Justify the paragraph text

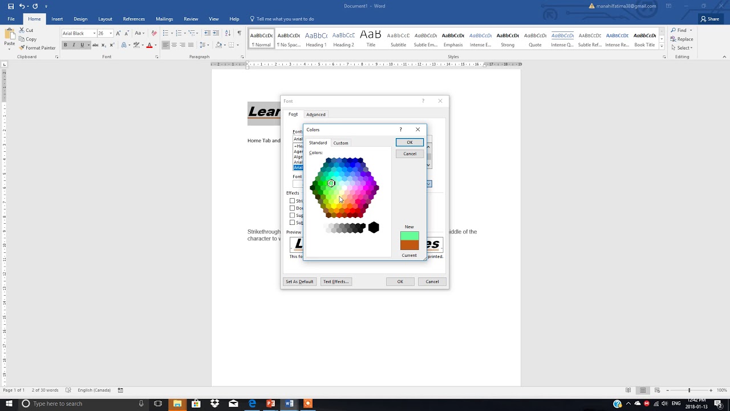tap(191, 45)
